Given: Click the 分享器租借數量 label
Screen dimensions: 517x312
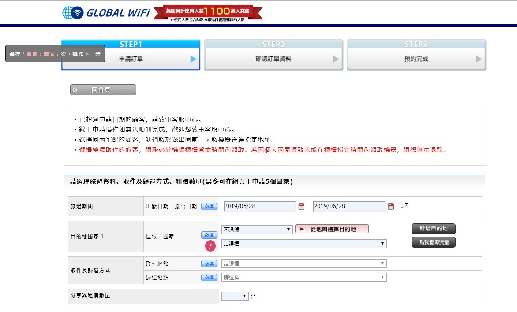Looking at the screenshot, I should 90,296.
